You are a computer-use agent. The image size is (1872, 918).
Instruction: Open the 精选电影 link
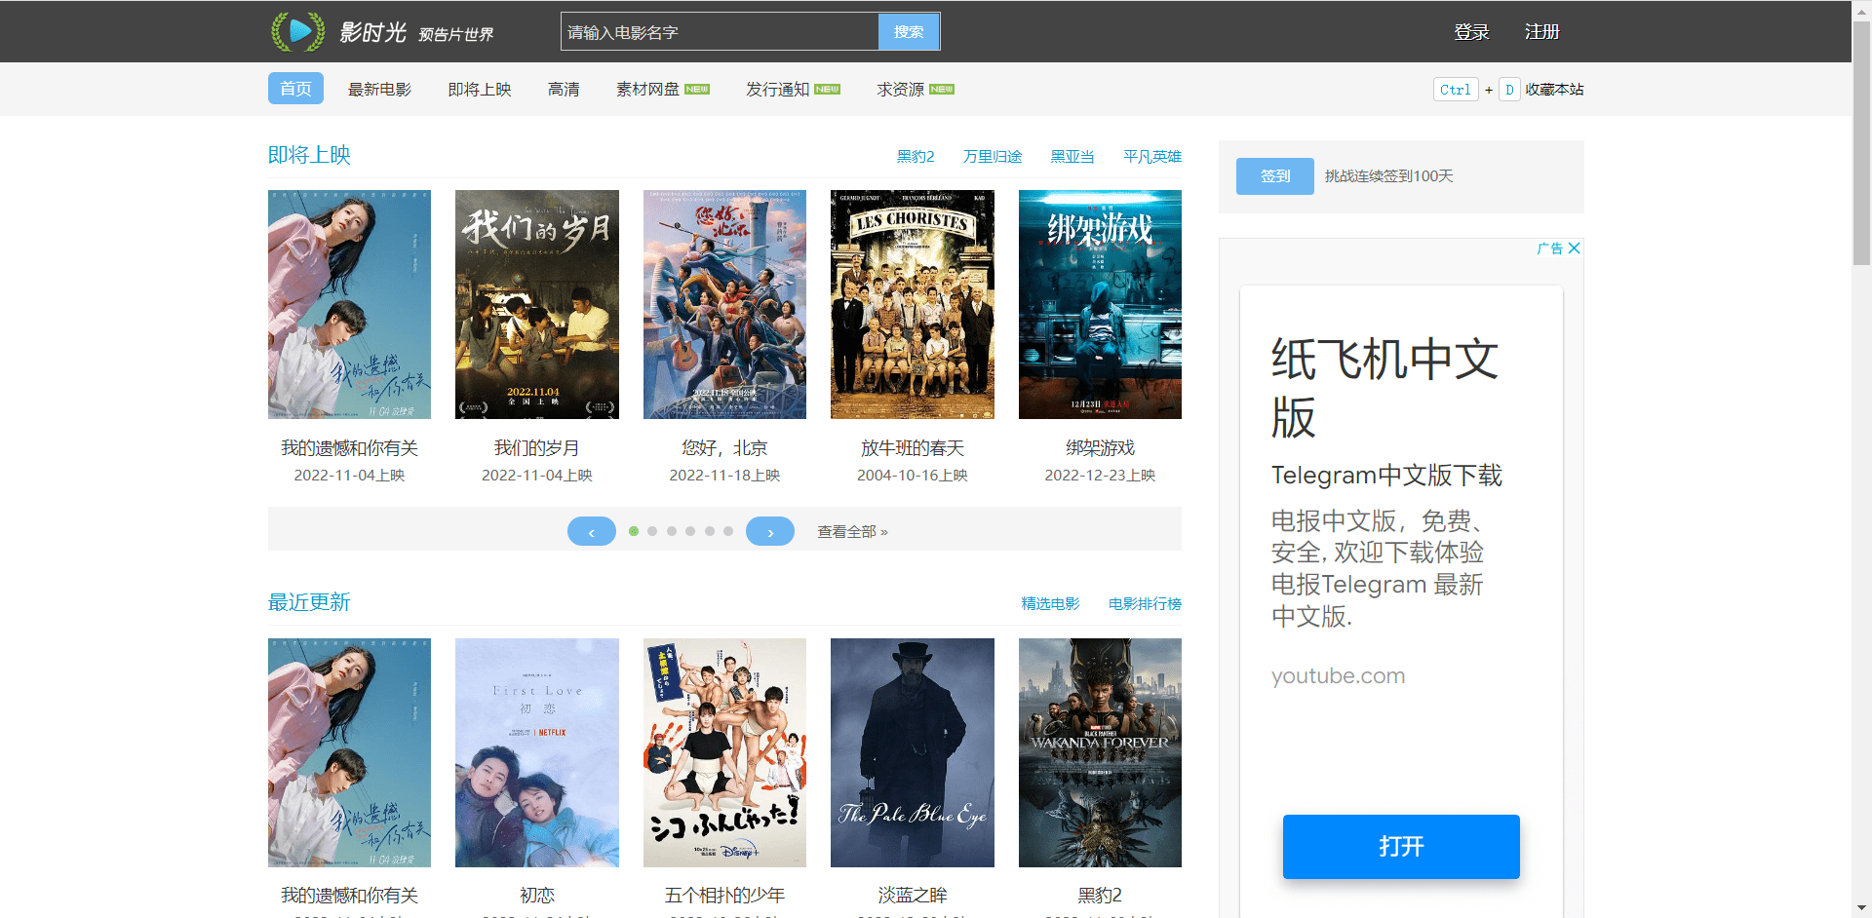click(x=1050, y=603)
